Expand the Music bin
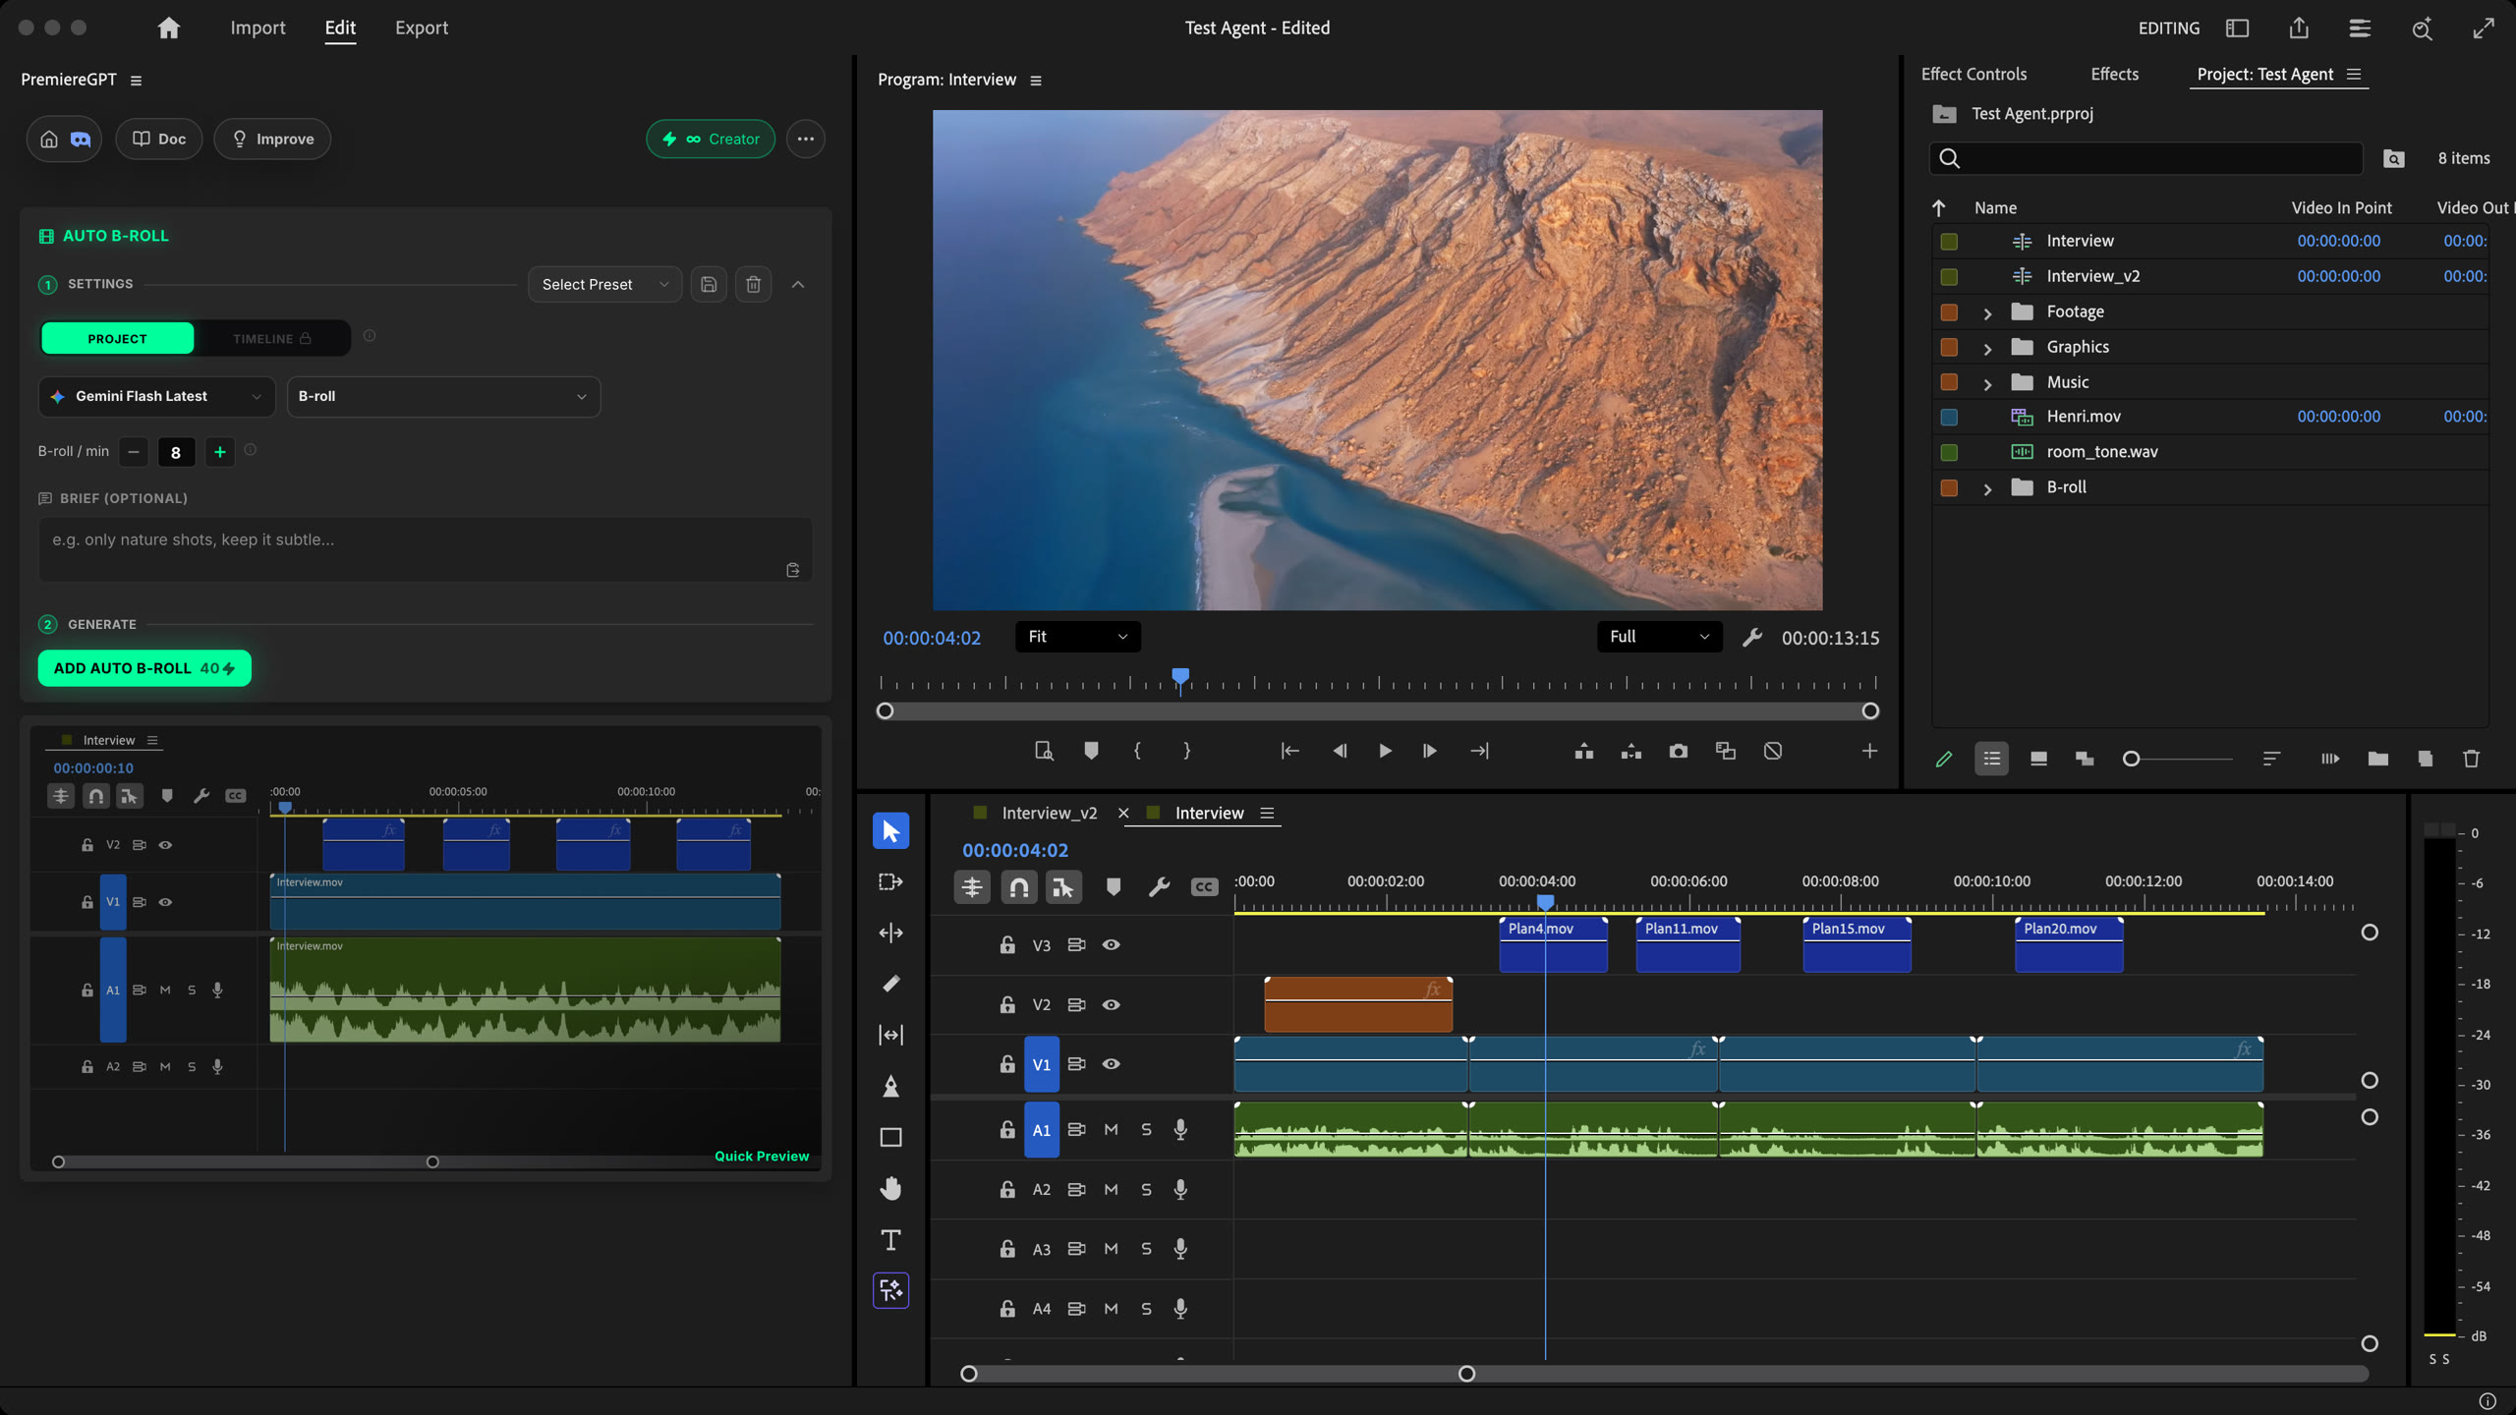Screen dimensions: 2516x1415 pyautogui.click(x=1987, y=383)
